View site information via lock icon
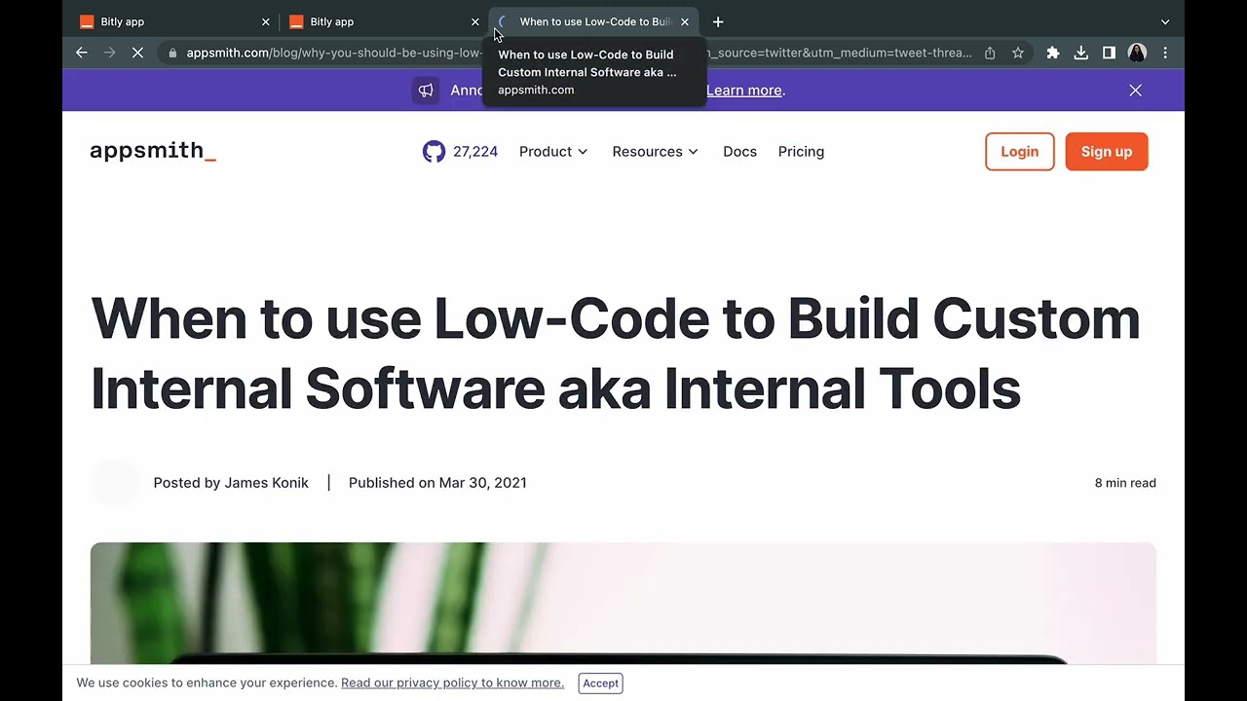The image size is (1247, 701). (x=172, y=53)
